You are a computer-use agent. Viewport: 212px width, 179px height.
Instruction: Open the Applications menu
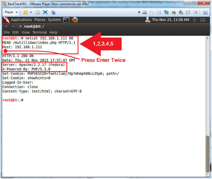pyautogui.click(x=21, y=20)
